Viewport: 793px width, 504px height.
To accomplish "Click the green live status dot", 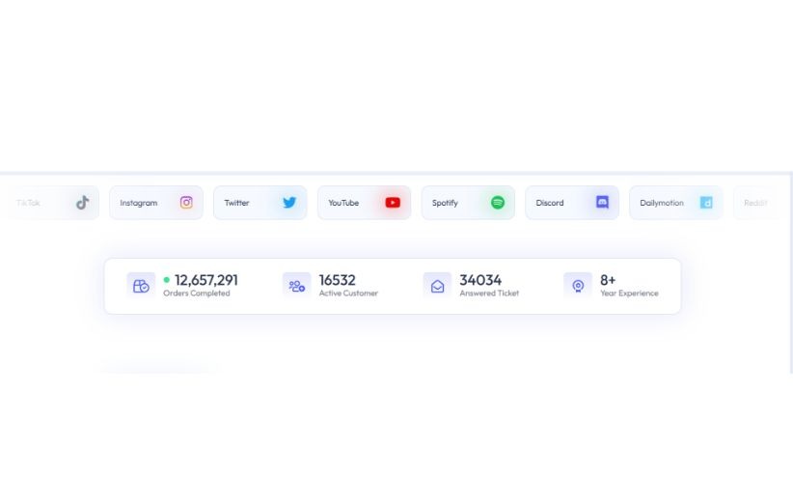I will pos(166,279).
